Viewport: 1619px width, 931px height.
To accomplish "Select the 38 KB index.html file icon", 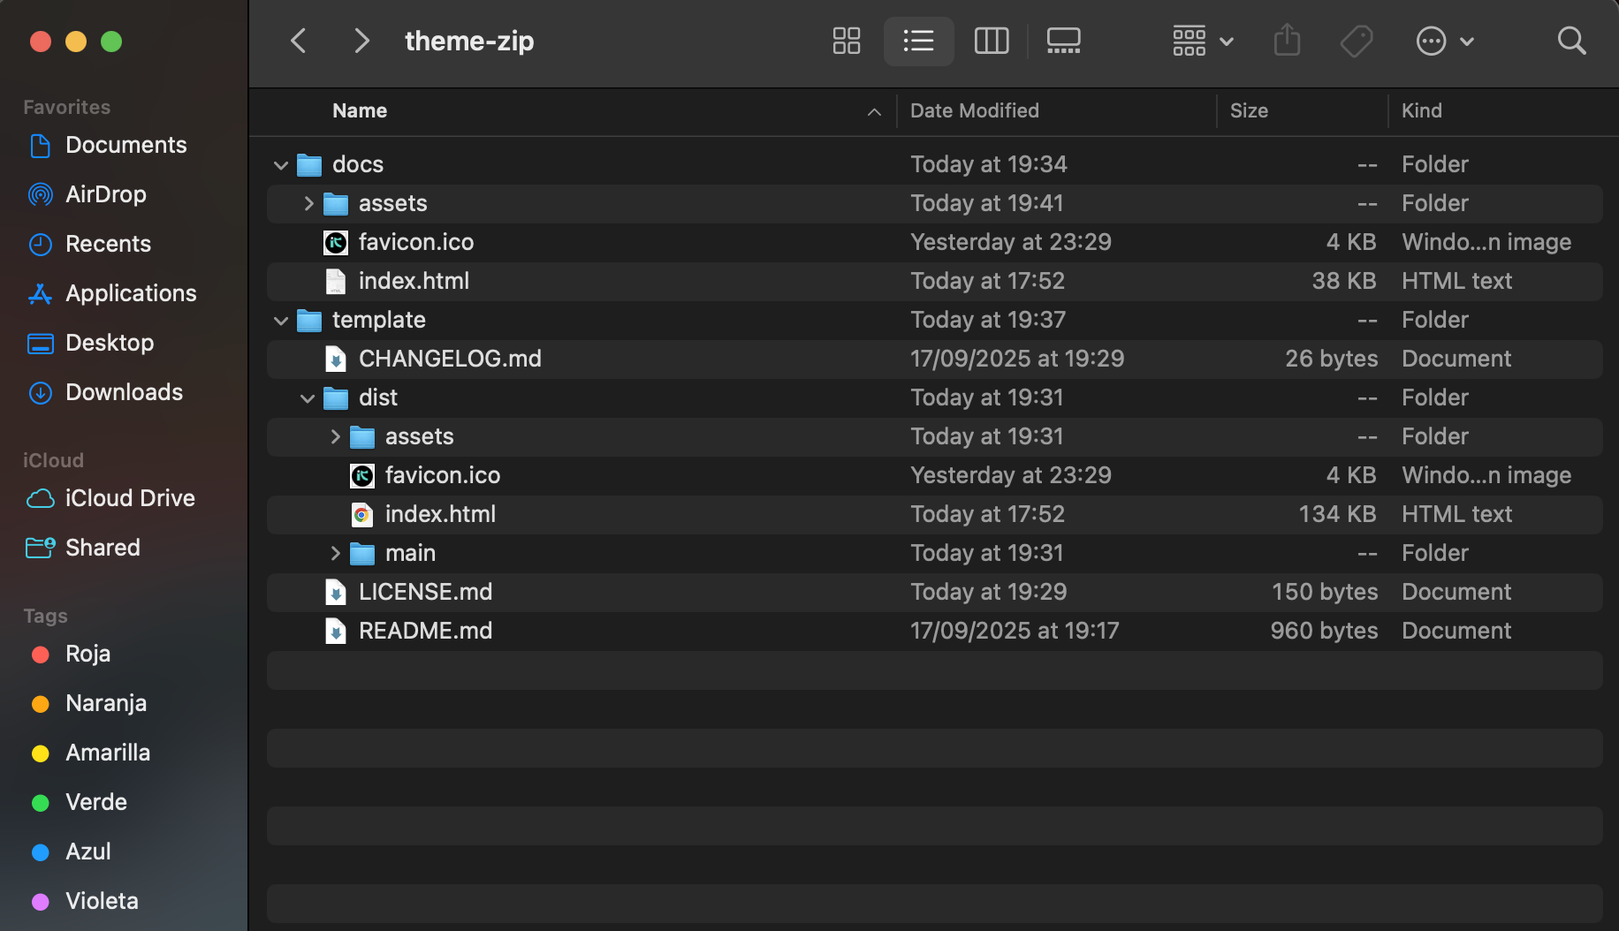I will pos(335,281).
